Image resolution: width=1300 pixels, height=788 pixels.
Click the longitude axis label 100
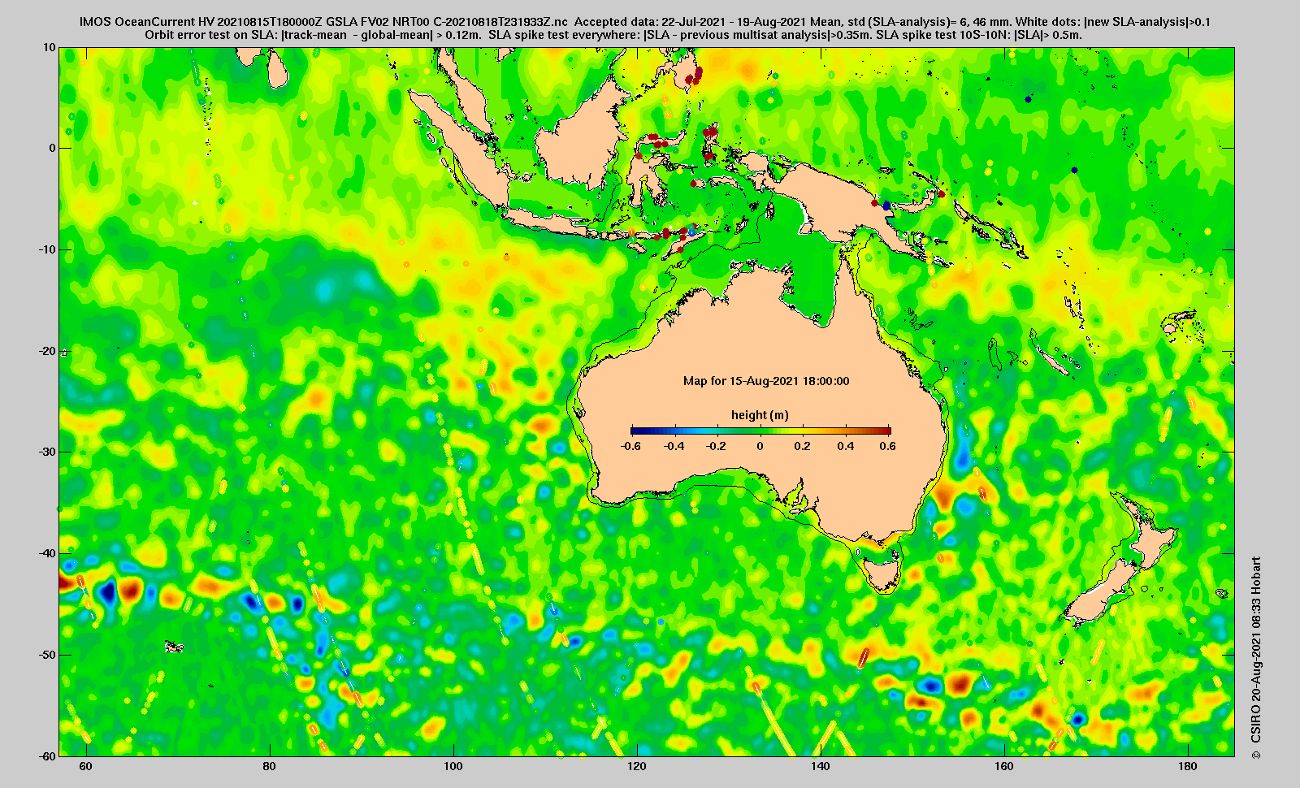point(453,766)
